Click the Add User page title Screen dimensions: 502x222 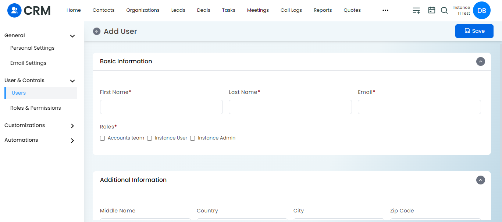[120, 31]
